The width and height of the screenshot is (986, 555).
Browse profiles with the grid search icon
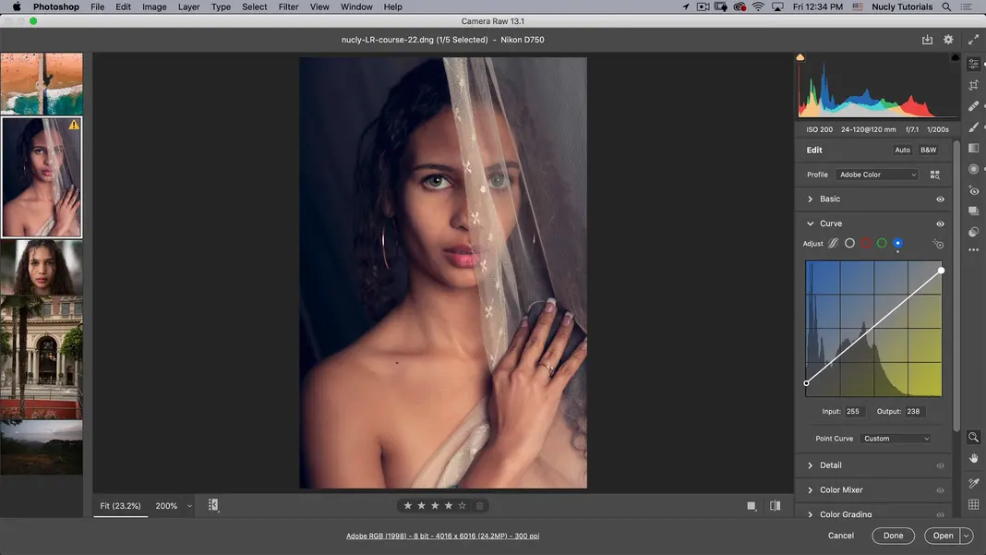tap(935, 175)
